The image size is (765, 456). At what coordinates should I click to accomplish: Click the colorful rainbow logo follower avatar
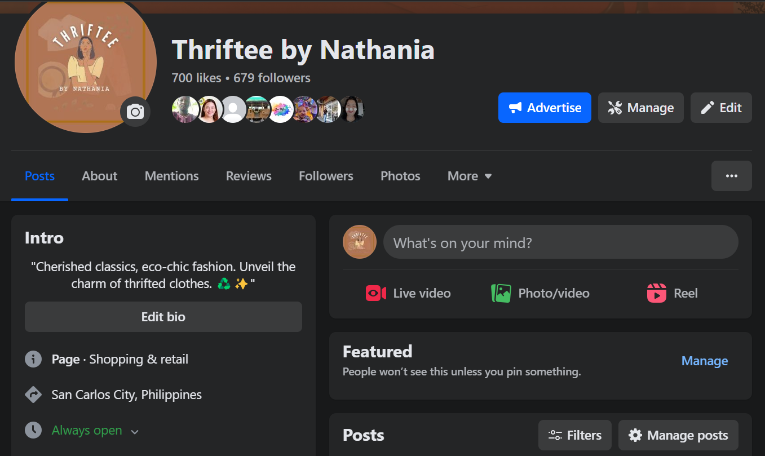[x=280, y=109]
